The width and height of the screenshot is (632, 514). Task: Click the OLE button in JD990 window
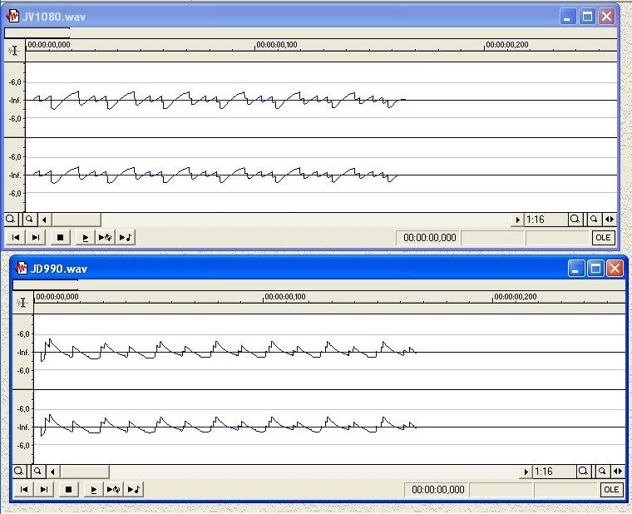611,489
